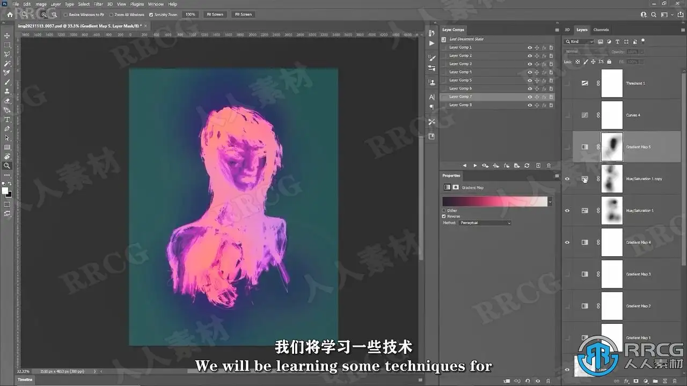Screen dimensions: 687x386
Task: Click the gradient preview bar
Action: point(494,202)
